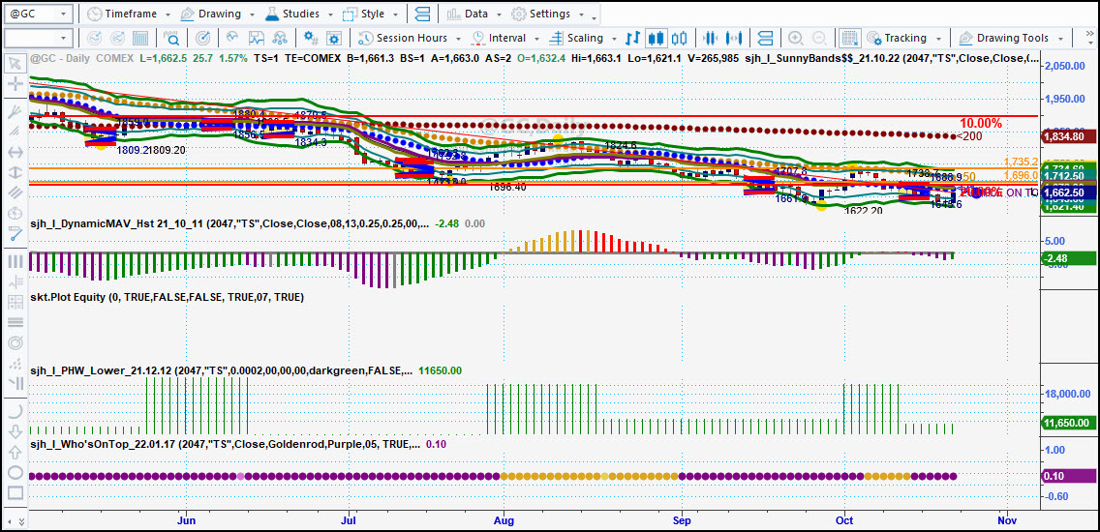Open the window gear properties icon
The image size is (1100, 532).
coord(333,38)
